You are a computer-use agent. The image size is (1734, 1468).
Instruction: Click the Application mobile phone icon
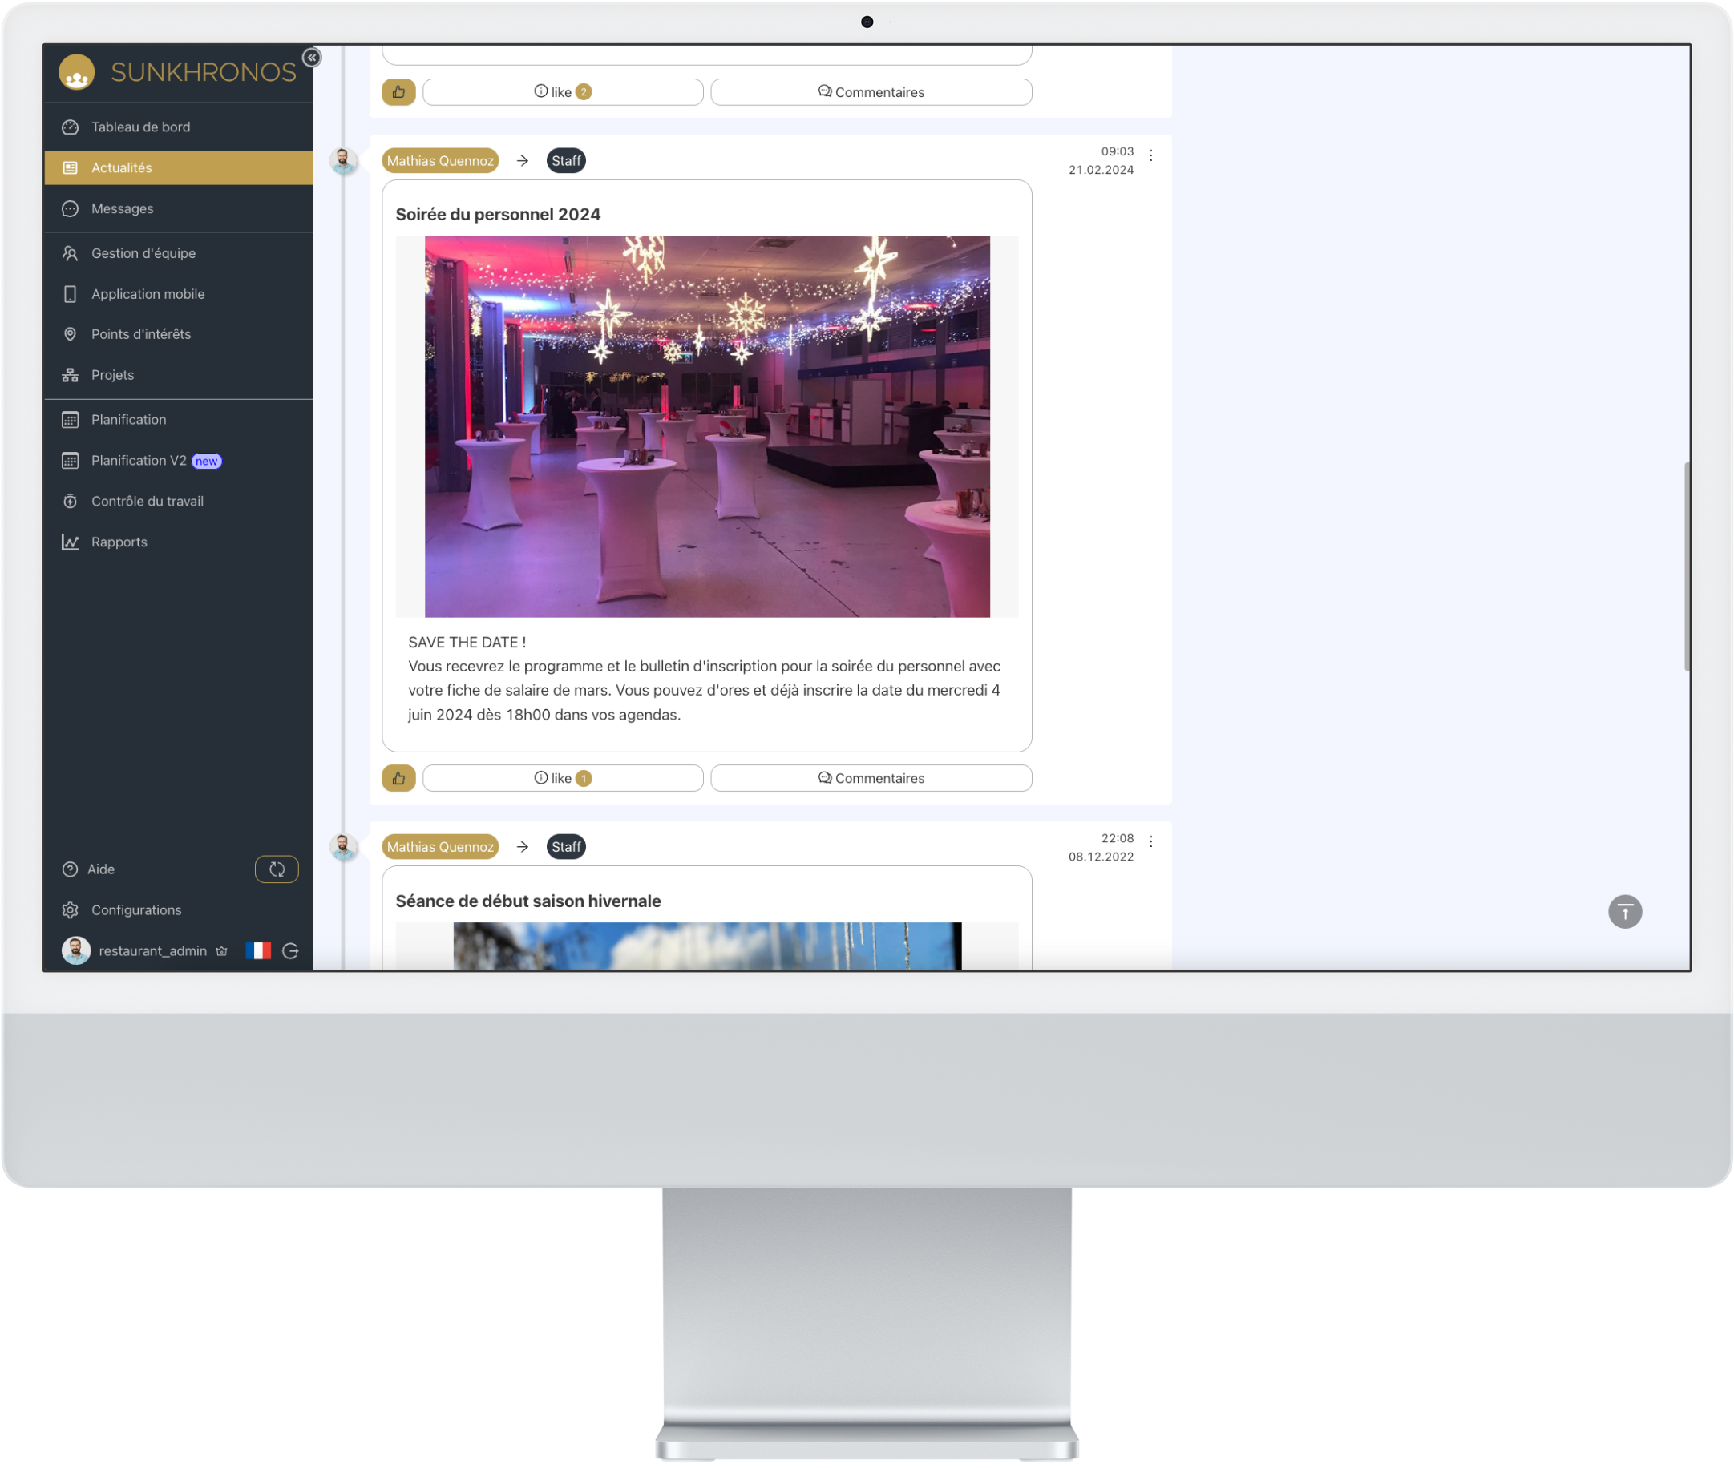pyautogui.click(x=70, y=295)
